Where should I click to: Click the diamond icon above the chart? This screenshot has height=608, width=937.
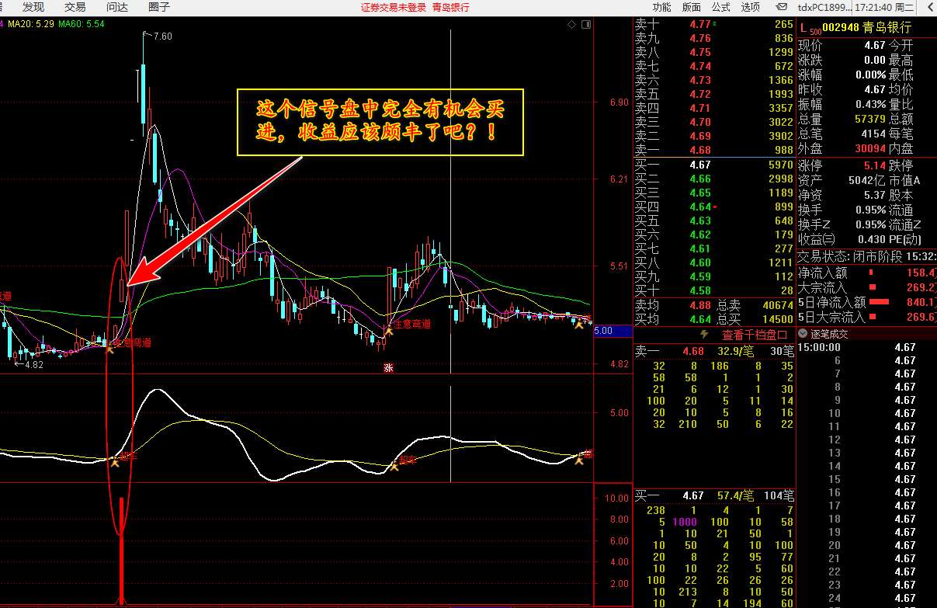pos(572,25)
